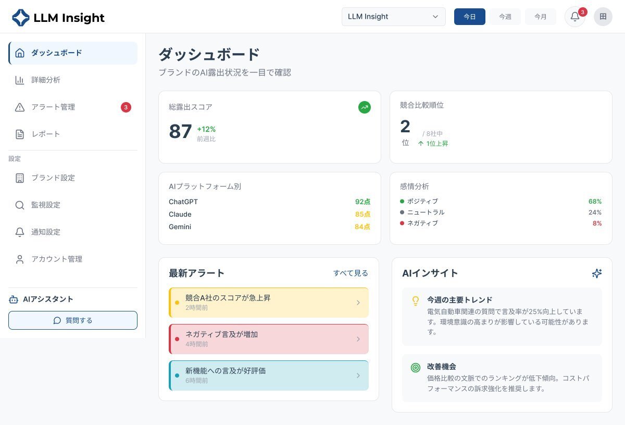Open the notifications bell icon
625x425 pixels.
574,17
